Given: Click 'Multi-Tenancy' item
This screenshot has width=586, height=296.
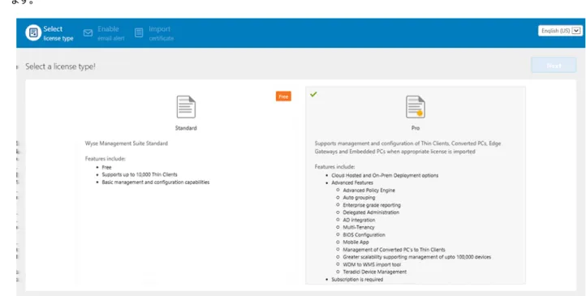Looking at the screenshot, I should pyautogui.click(x=359, y=227).
